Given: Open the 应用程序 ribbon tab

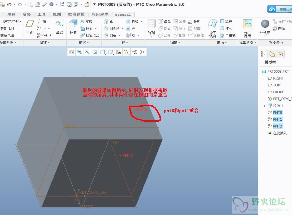Looking at the screenshot, I should pyautogui.click(x=100, y=14).
